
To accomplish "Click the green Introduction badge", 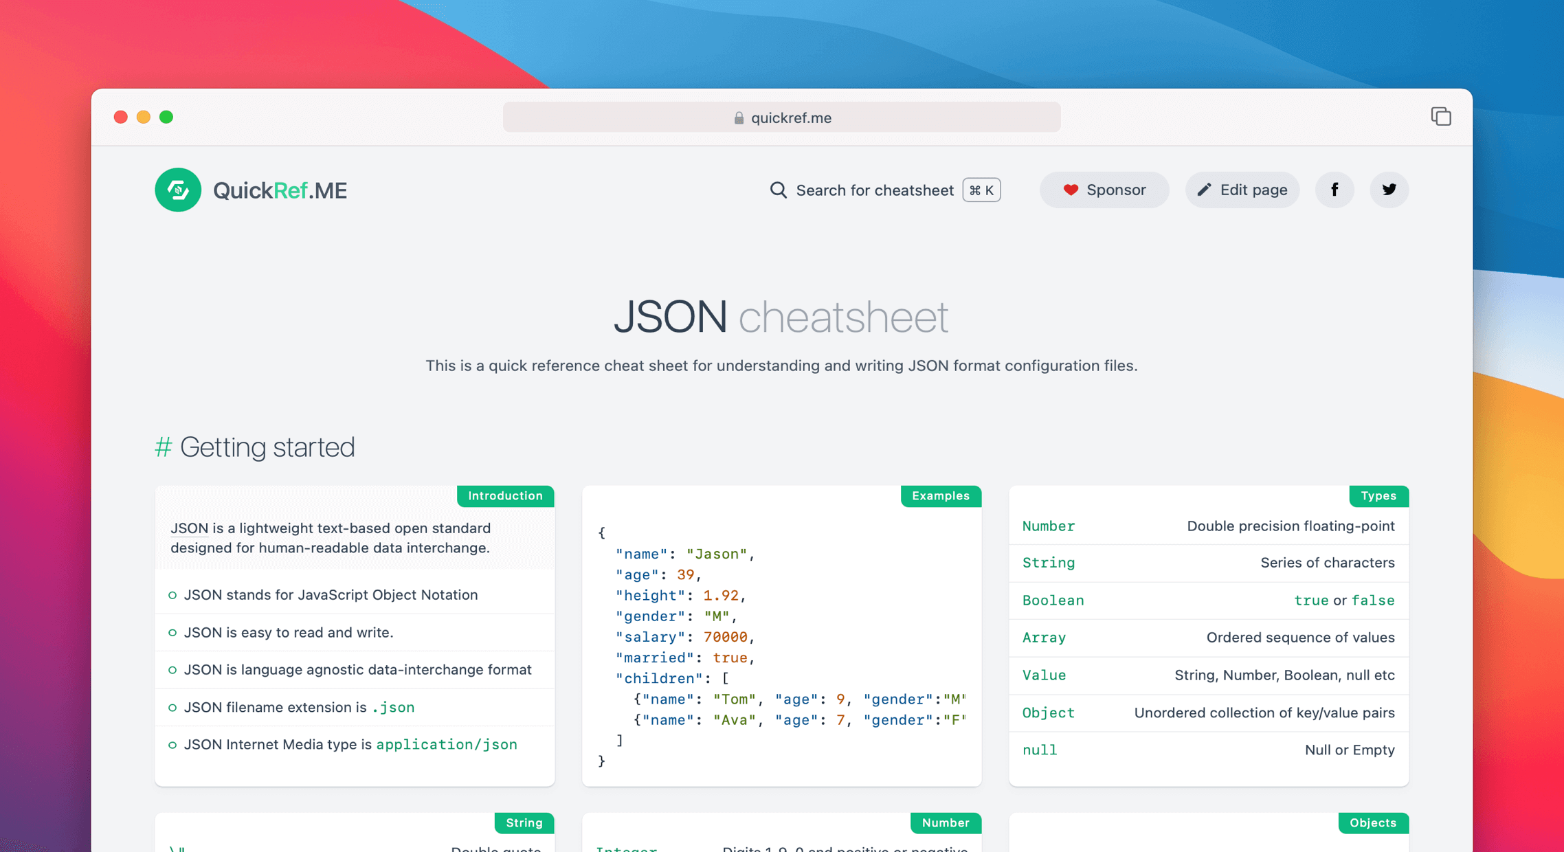I will pos(505,495).
